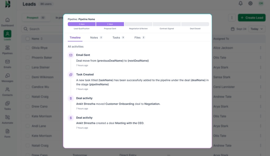Open the three-dot menu beside Create Lead
This screenshot has height=156, width=270.
[232, 17]
